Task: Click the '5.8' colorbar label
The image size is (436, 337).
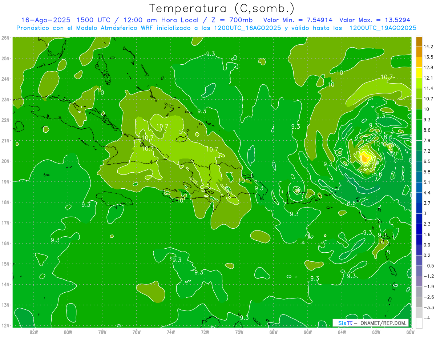Action: click(x=427, y=172)
